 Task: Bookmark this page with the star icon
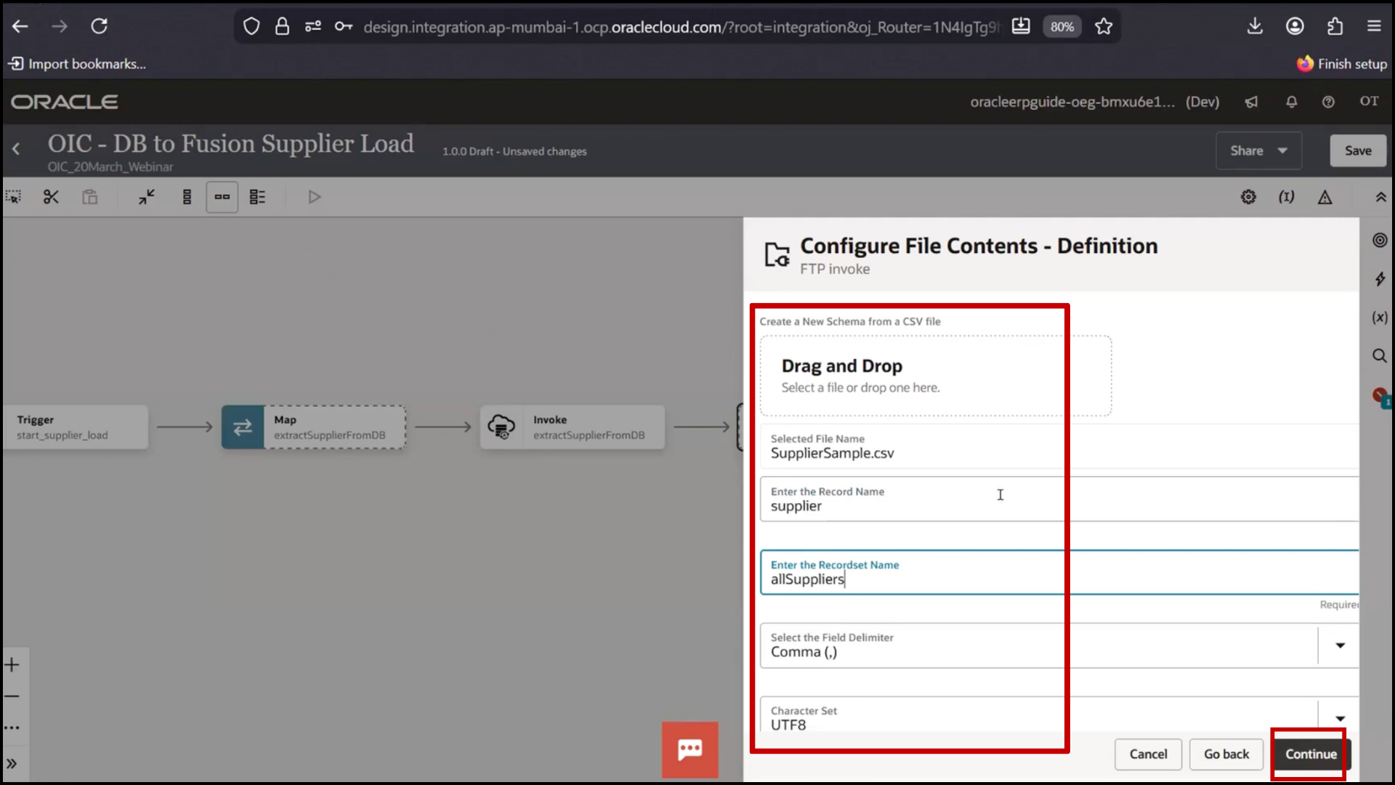[1104, 27]
